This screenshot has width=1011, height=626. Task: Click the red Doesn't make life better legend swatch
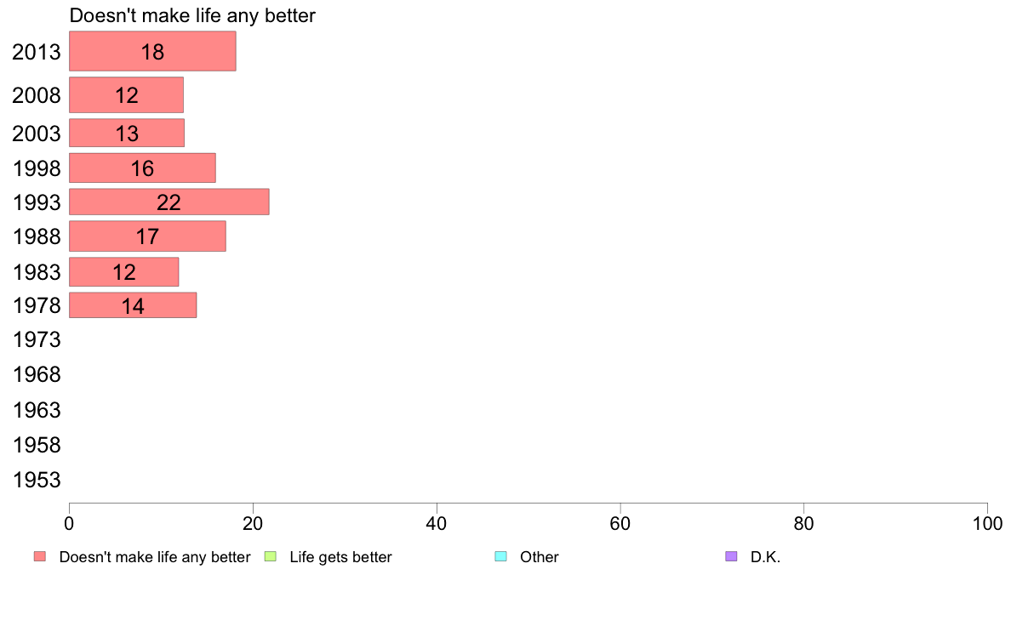tap(40, 556)
